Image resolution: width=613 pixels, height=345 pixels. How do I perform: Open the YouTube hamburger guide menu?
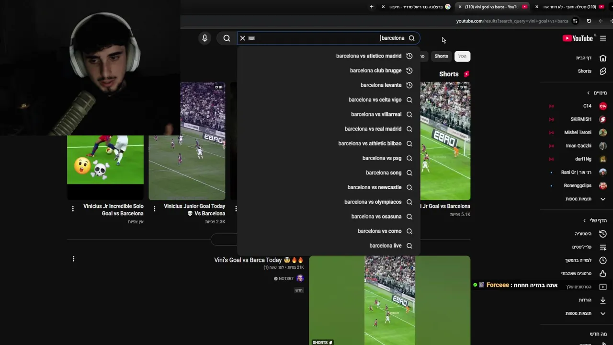tap(603, 38)
